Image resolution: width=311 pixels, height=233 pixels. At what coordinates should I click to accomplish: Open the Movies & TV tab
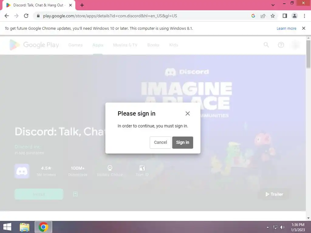[x=125, y=45]
